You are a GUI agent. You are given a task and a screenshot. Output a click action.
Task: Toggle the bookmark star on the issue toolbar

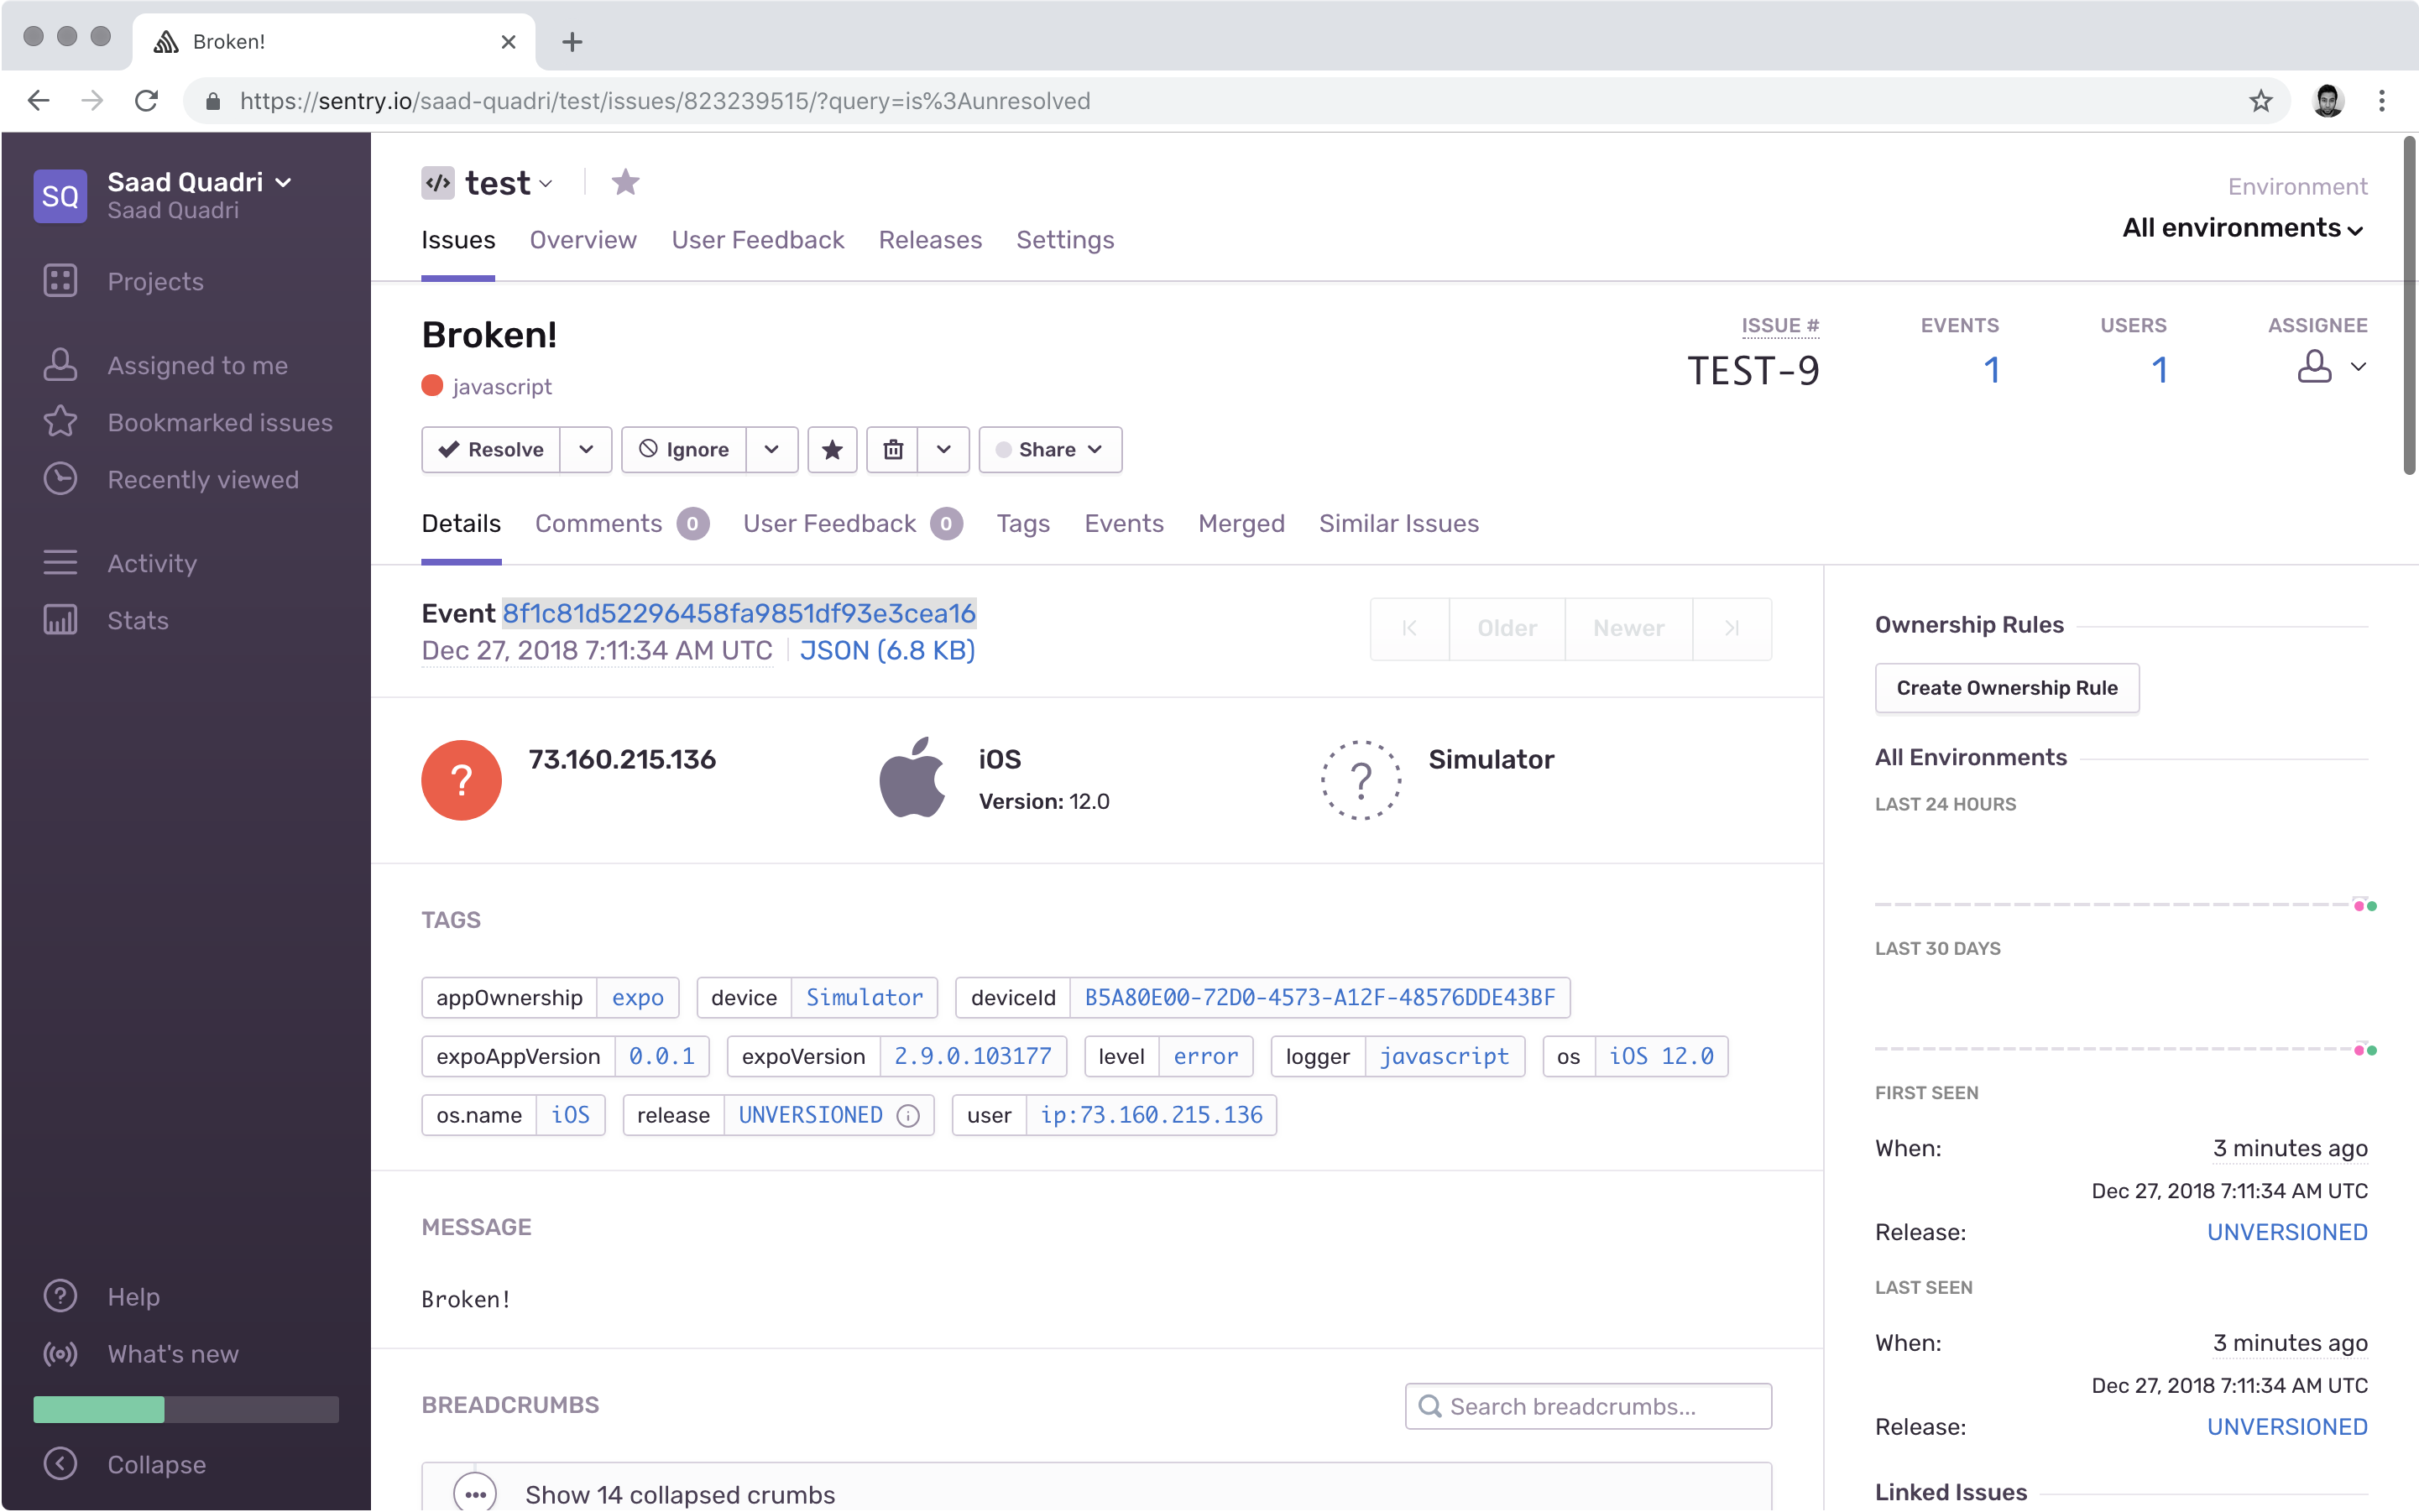click(831, 449)
